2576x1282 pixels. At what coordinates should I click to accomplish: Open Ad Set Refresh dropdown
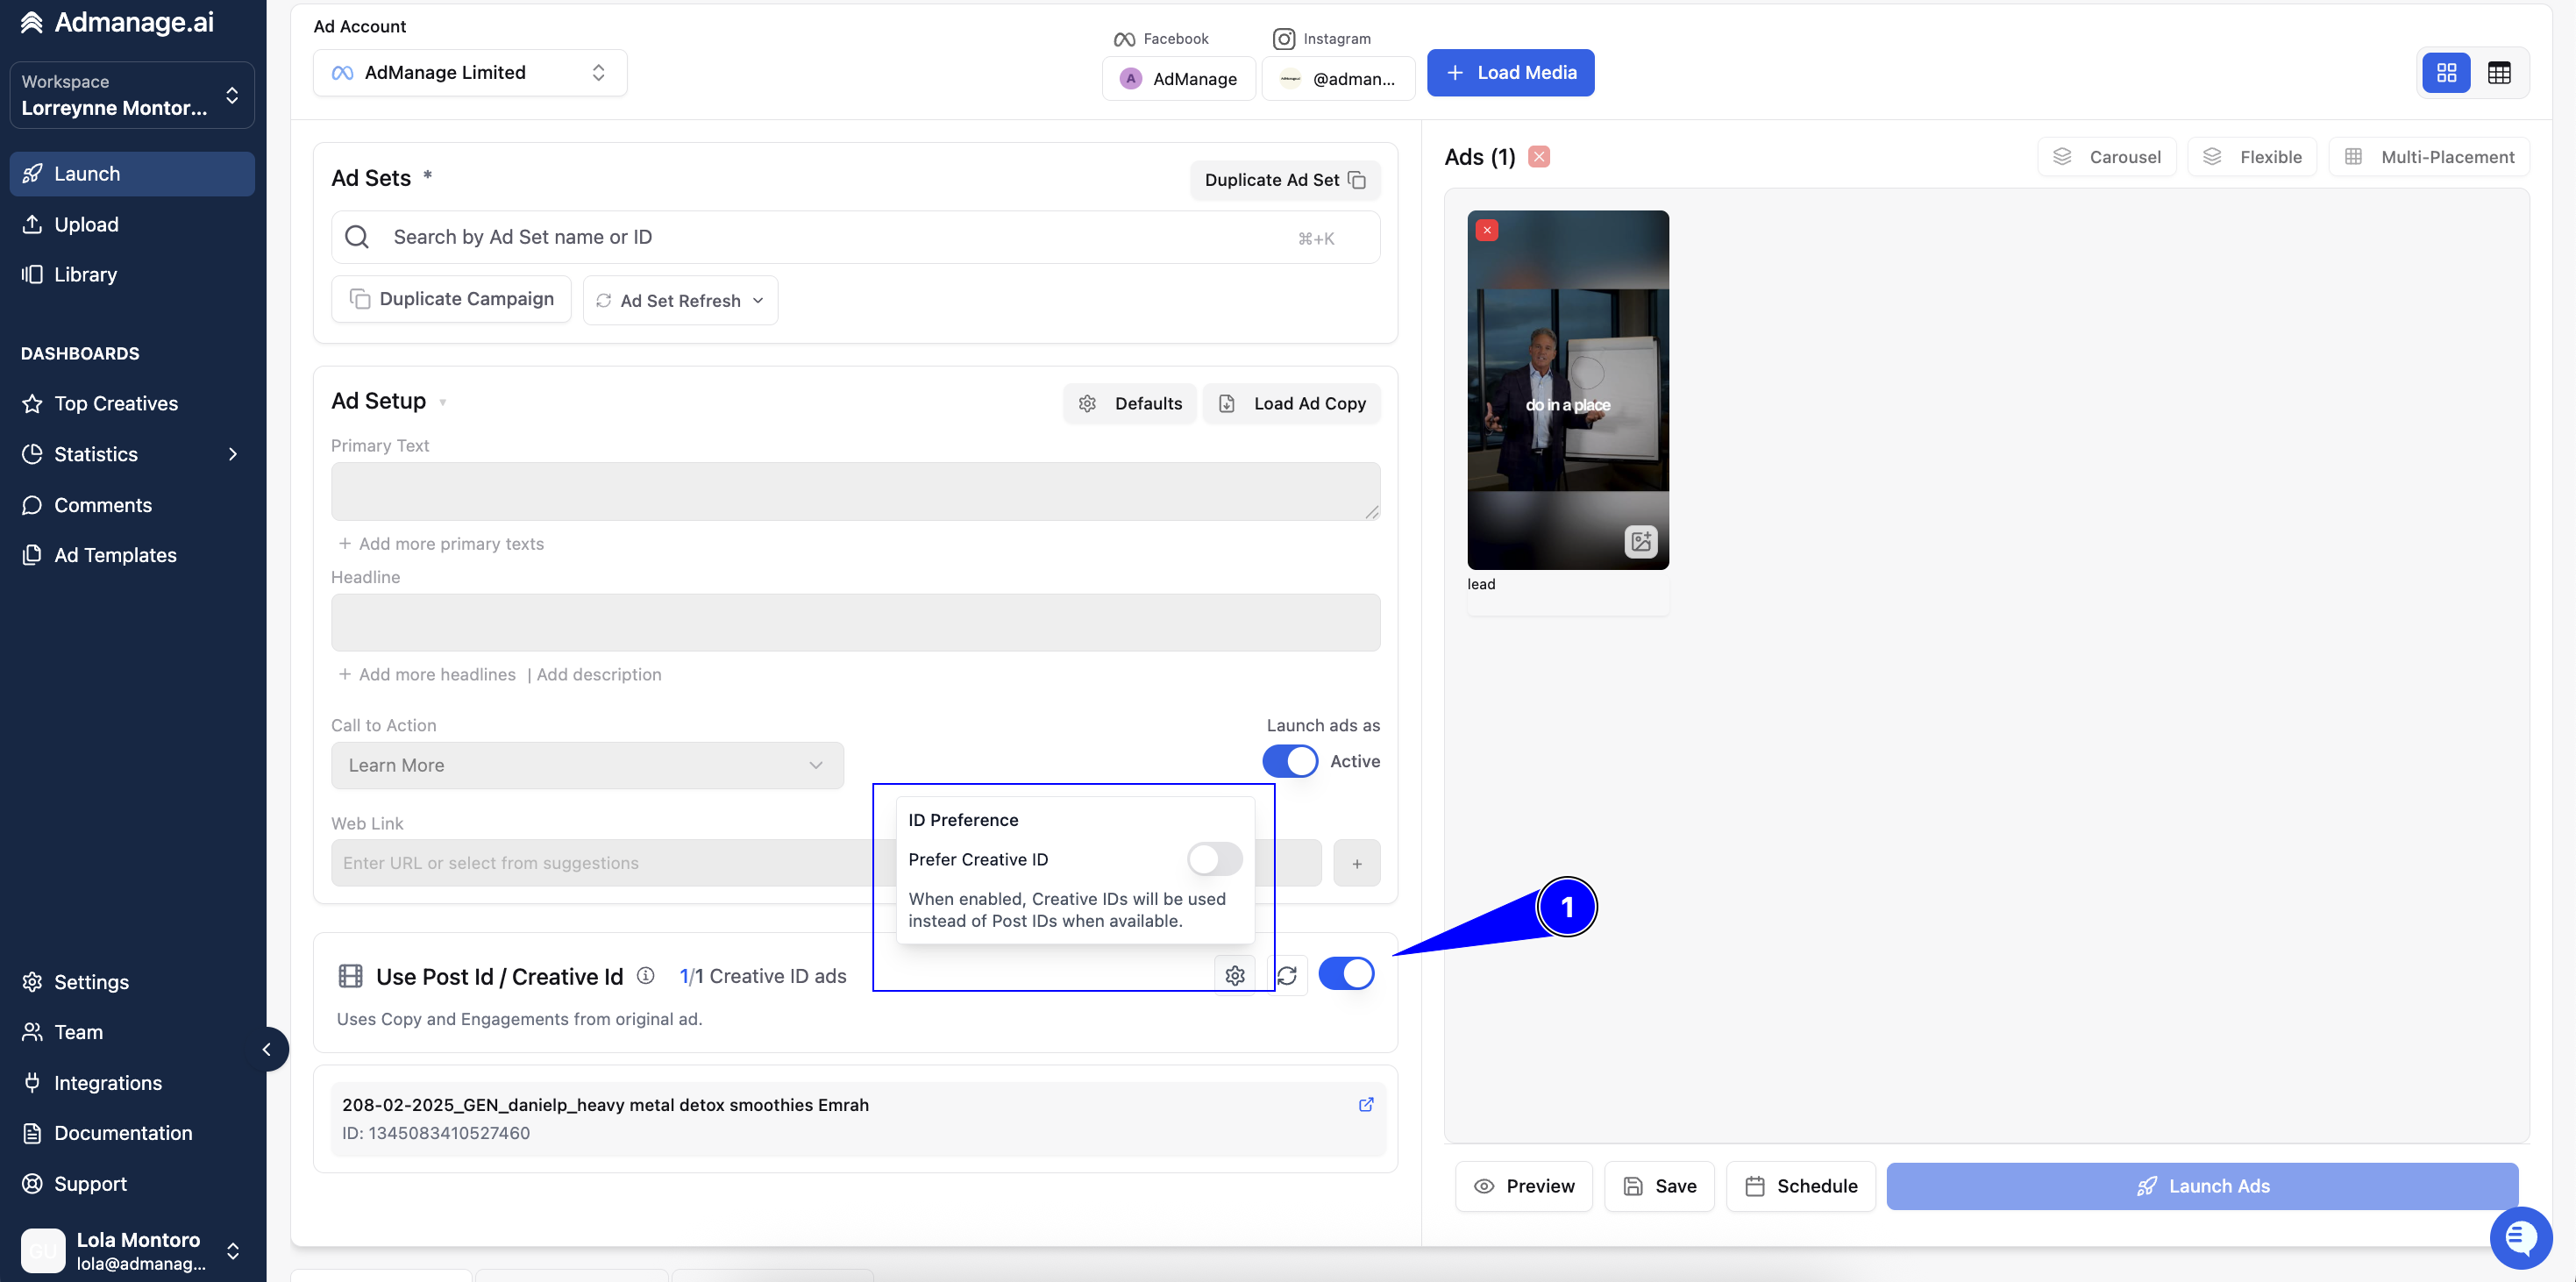tap(680, 300)
